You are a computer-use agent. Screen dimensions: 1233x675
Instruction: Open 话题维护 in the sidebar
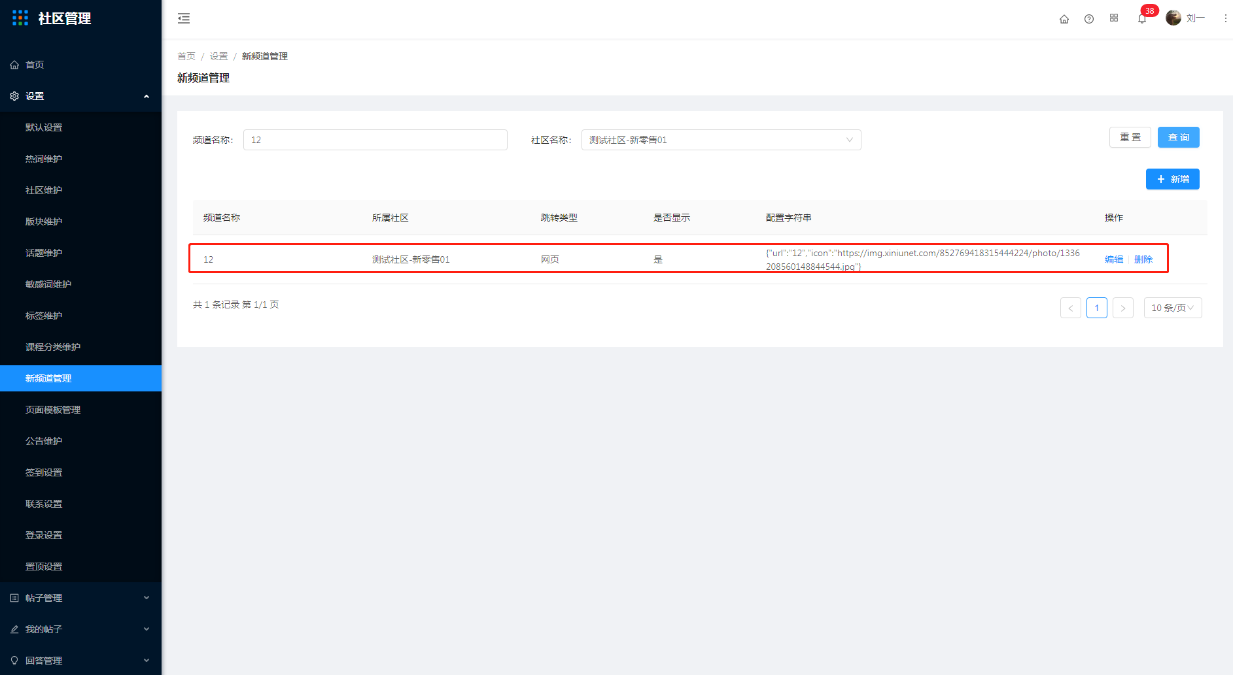tap(80, 253)
